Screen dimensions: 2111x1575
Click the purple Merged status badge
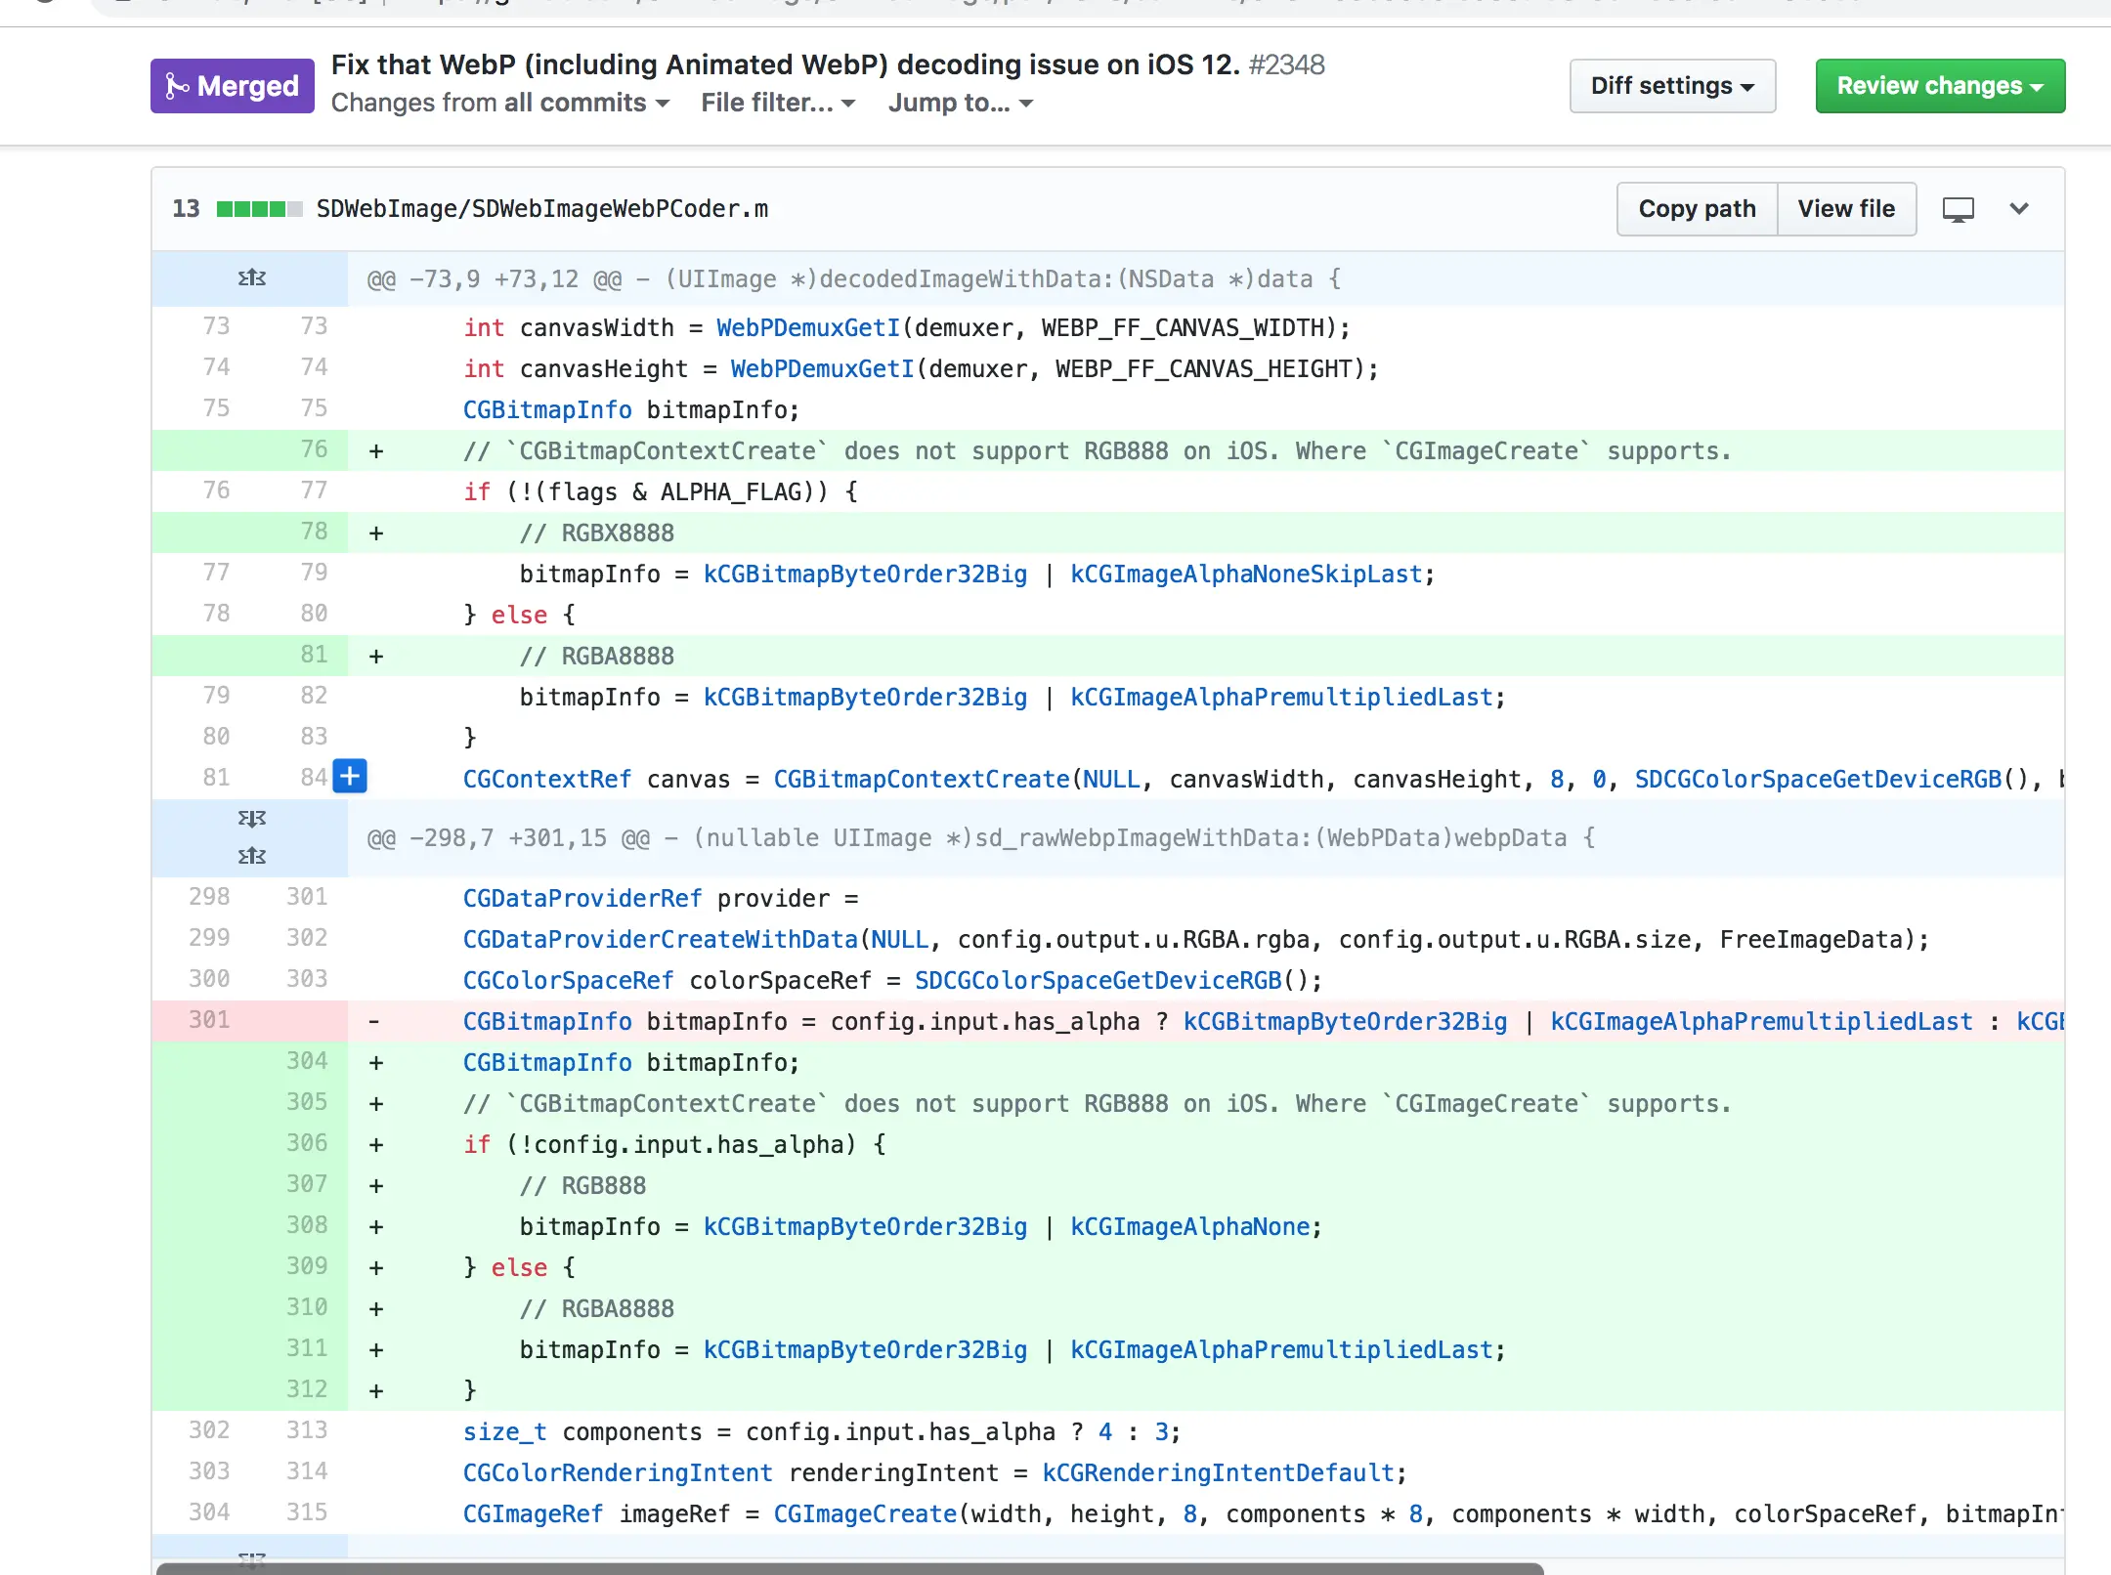coord(233,86)
